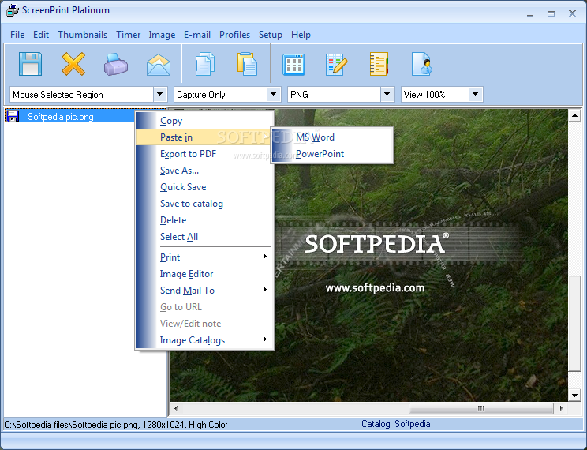The height and width of the screenshot is (450, 587).
Task: Click the vertical scrollbar thumb
Action: click(x=574, y=324)
